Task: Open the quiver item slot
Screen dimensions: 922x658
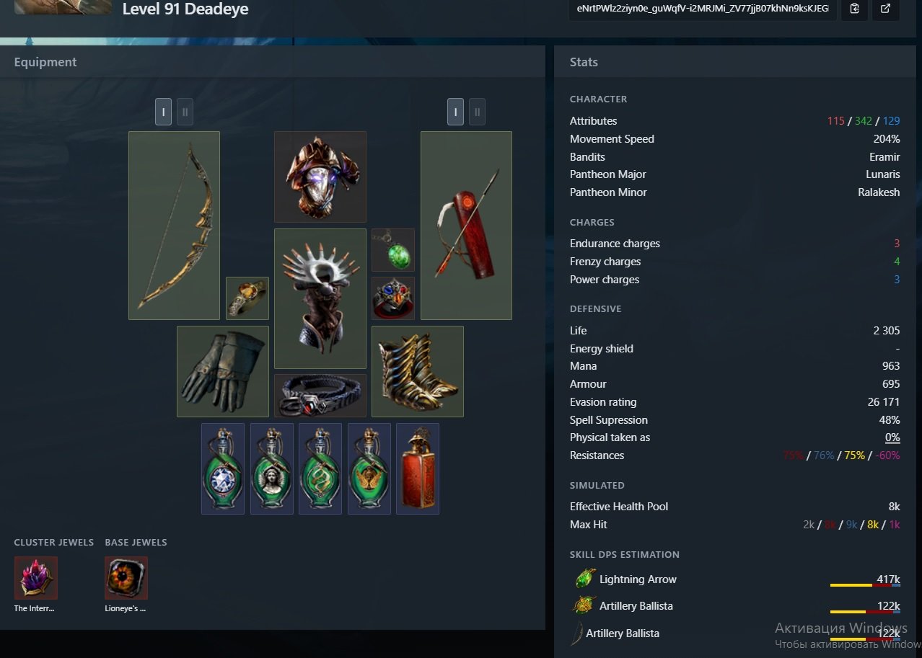Action: pos(466,226)
